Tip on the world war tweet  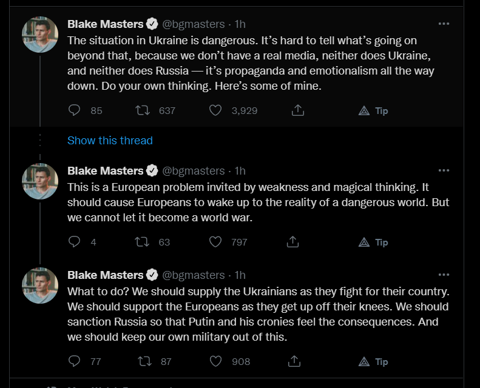pos(373,242)
